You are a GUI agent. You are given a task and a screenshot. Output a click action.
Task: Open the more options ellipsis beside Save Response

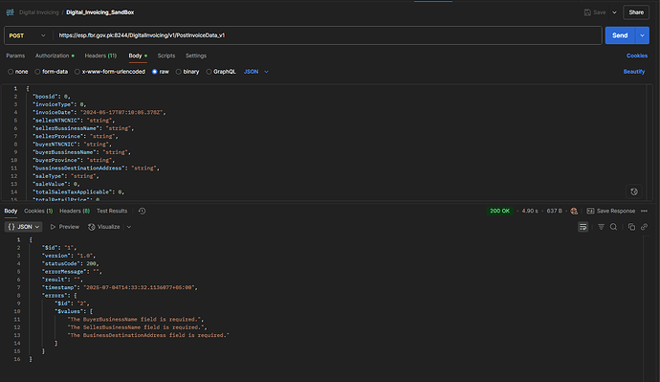(x=644, y=211)
